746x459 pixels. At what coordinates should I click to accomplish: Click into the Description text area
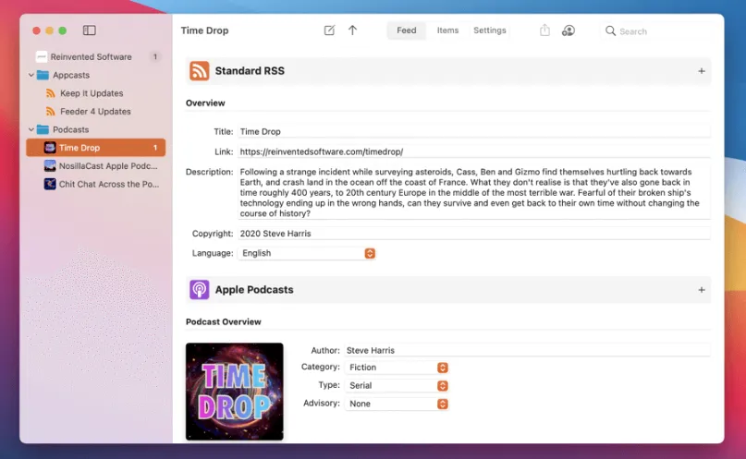click(x=474, y=192)
